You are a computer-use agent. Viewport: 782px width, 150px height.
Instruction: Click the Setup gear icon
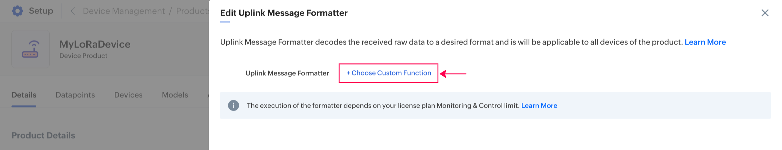pos(17,11)
